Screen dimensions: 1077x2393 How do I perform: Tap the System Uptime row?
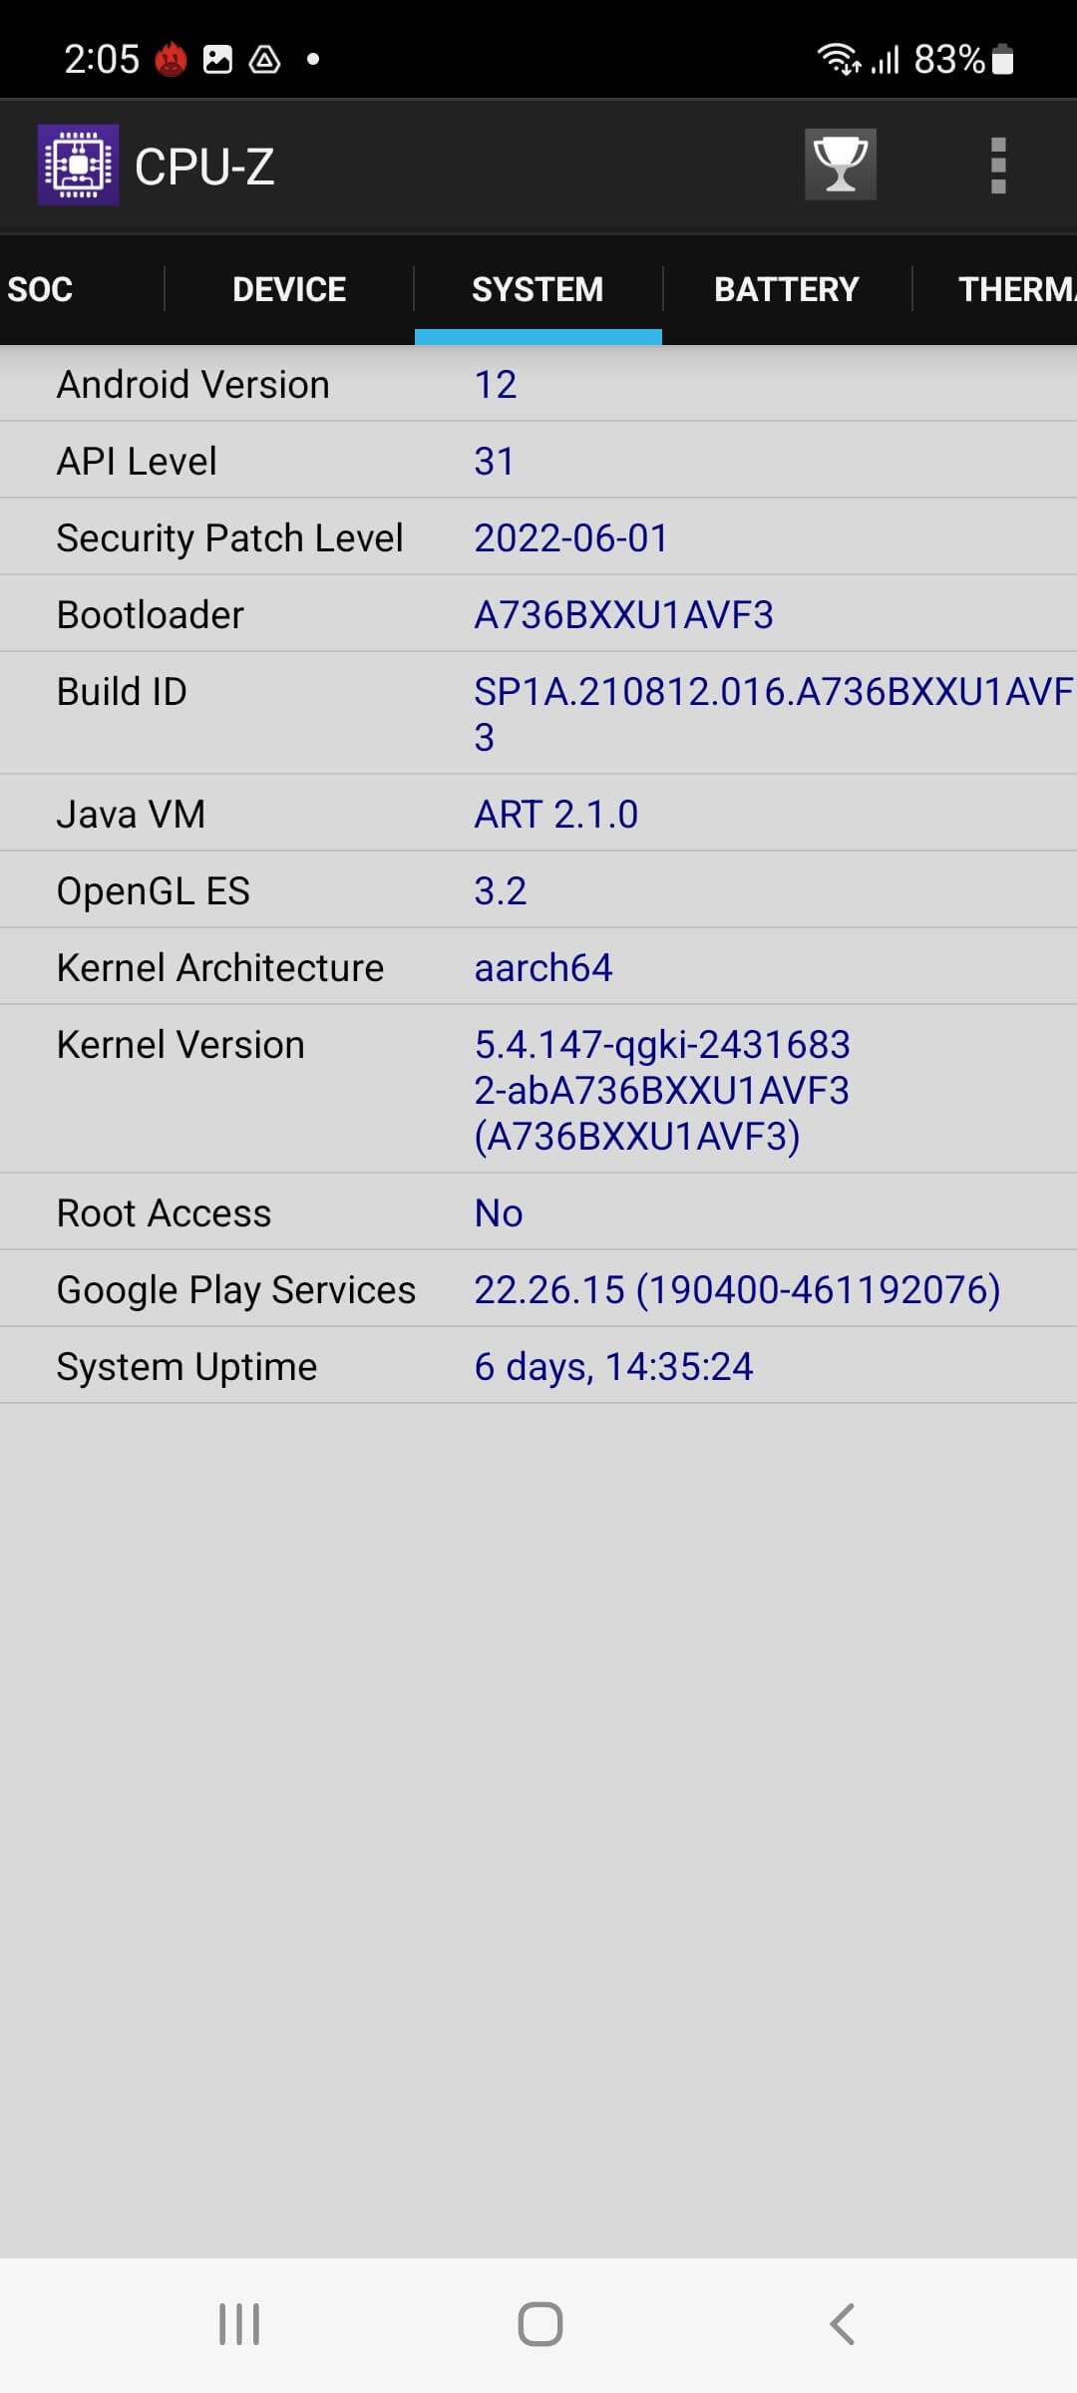point(538,1366)
